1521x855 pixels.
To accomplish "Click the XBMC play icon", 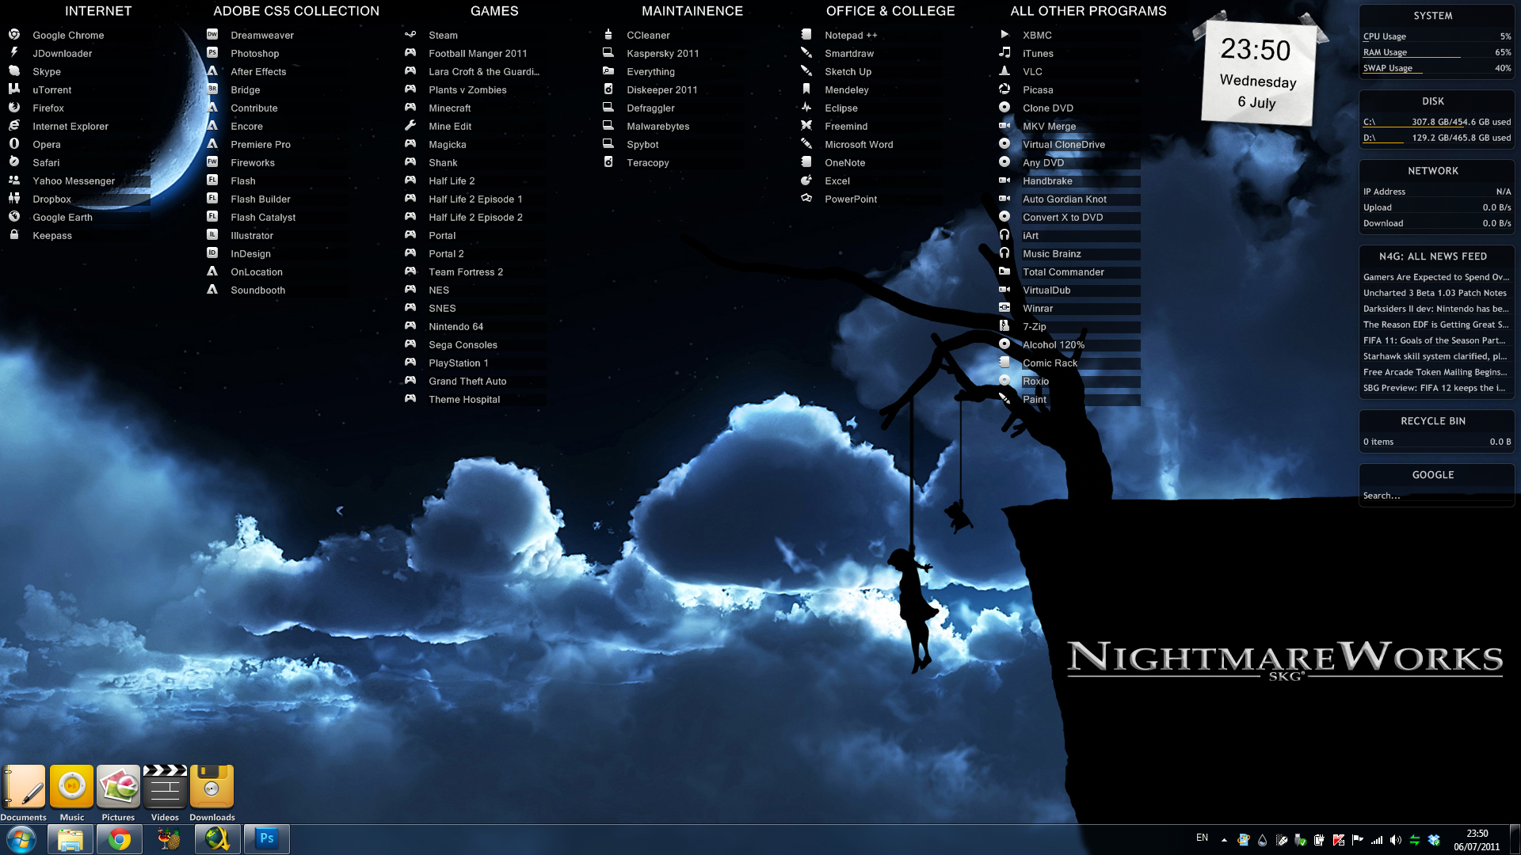I will tap(1004, 35).
